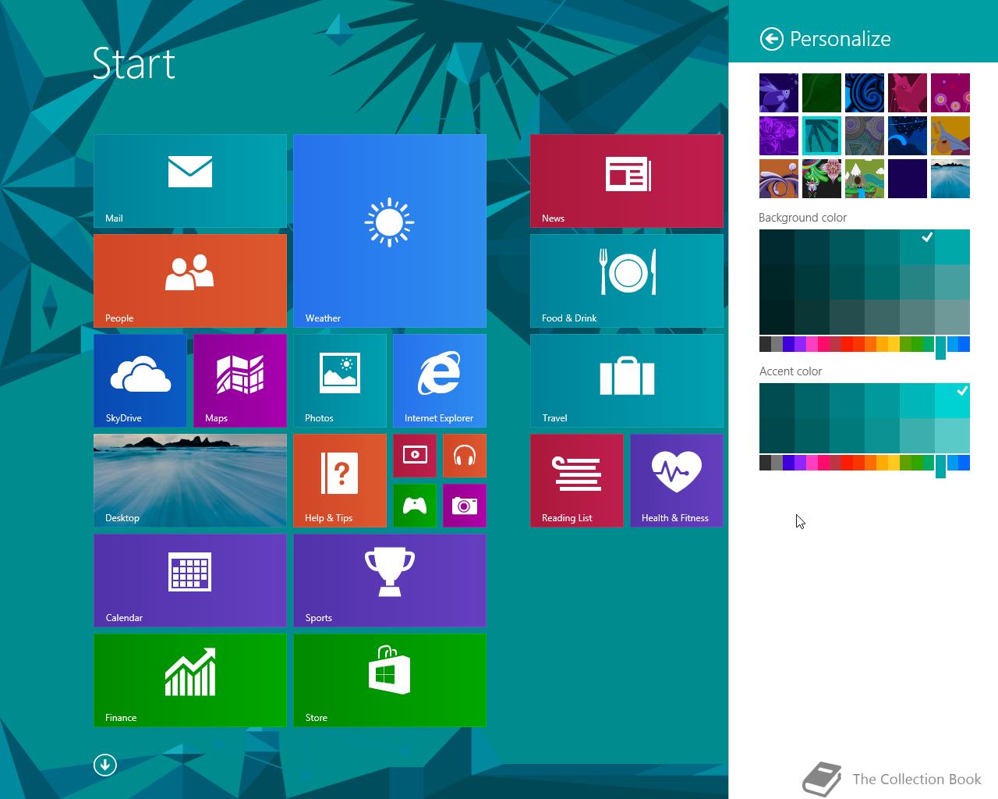
Task: Choose the purple fish background design
Action: (x=779, y=93)
